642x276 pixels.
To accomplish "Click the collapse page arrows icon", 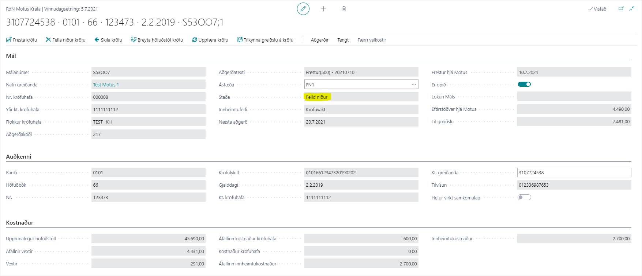I will coord(632,9).
